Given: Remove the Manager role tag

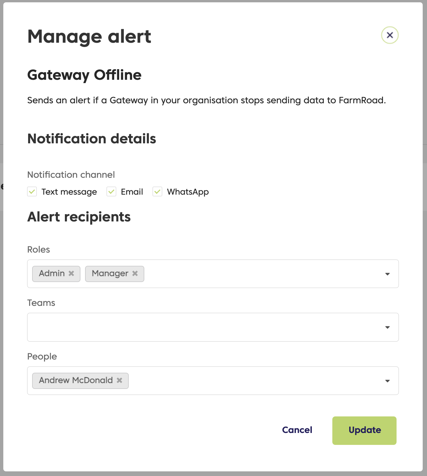Looking at the screenshot, I should point(135,274).
